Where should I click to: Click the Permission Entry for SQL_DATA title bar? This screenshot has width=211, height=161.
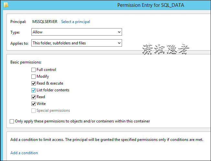pyautogui.click(x=151, y=5)
